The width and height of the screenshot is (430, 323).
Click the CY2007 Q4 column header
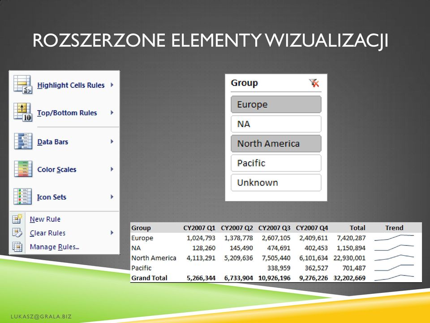312,228
